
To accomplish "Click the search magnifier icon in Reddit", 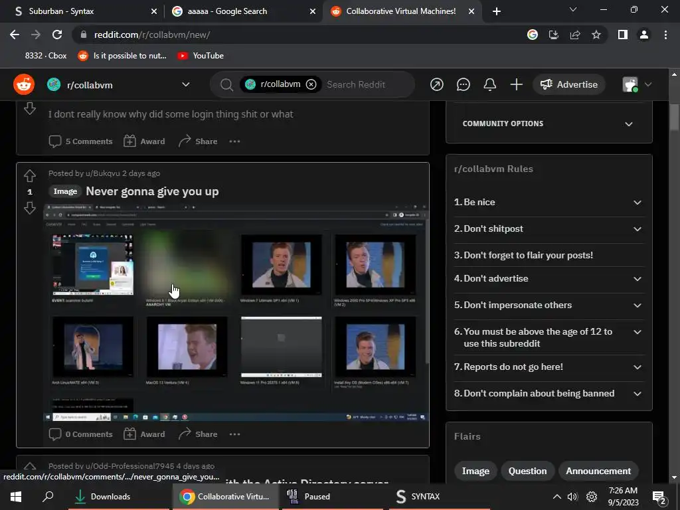I will pyautogui.click(x=226, y=84).
